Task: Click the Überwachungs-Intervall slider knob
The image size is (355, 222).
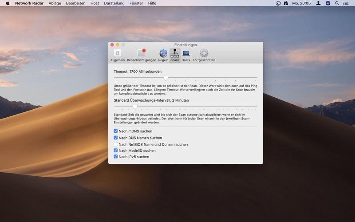Action: (135, 107)
